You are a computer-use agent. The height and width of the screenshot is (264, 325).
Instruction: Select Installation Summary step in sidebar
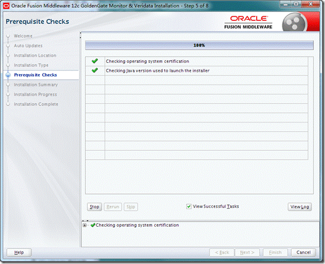pos(36,85)
